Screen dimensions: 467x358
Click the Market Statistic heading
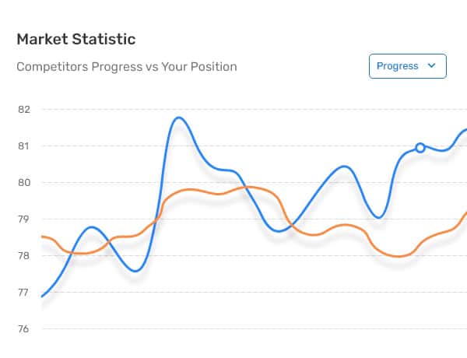[76, 39]
